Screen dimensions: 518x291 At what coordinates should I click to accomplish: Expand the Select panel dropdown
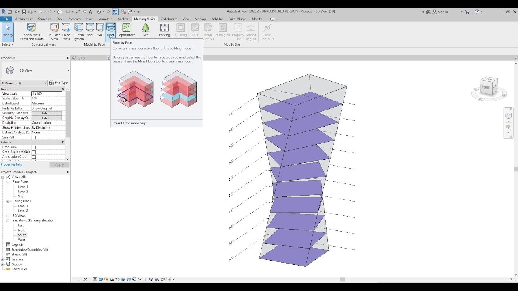click(x=8, y=44)
